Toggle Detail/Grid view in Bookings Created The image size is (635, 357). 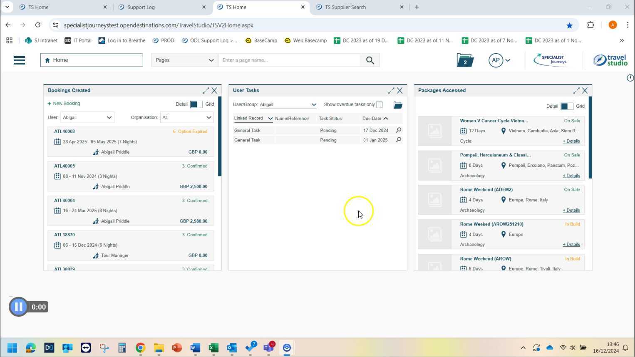coord(196,104)
